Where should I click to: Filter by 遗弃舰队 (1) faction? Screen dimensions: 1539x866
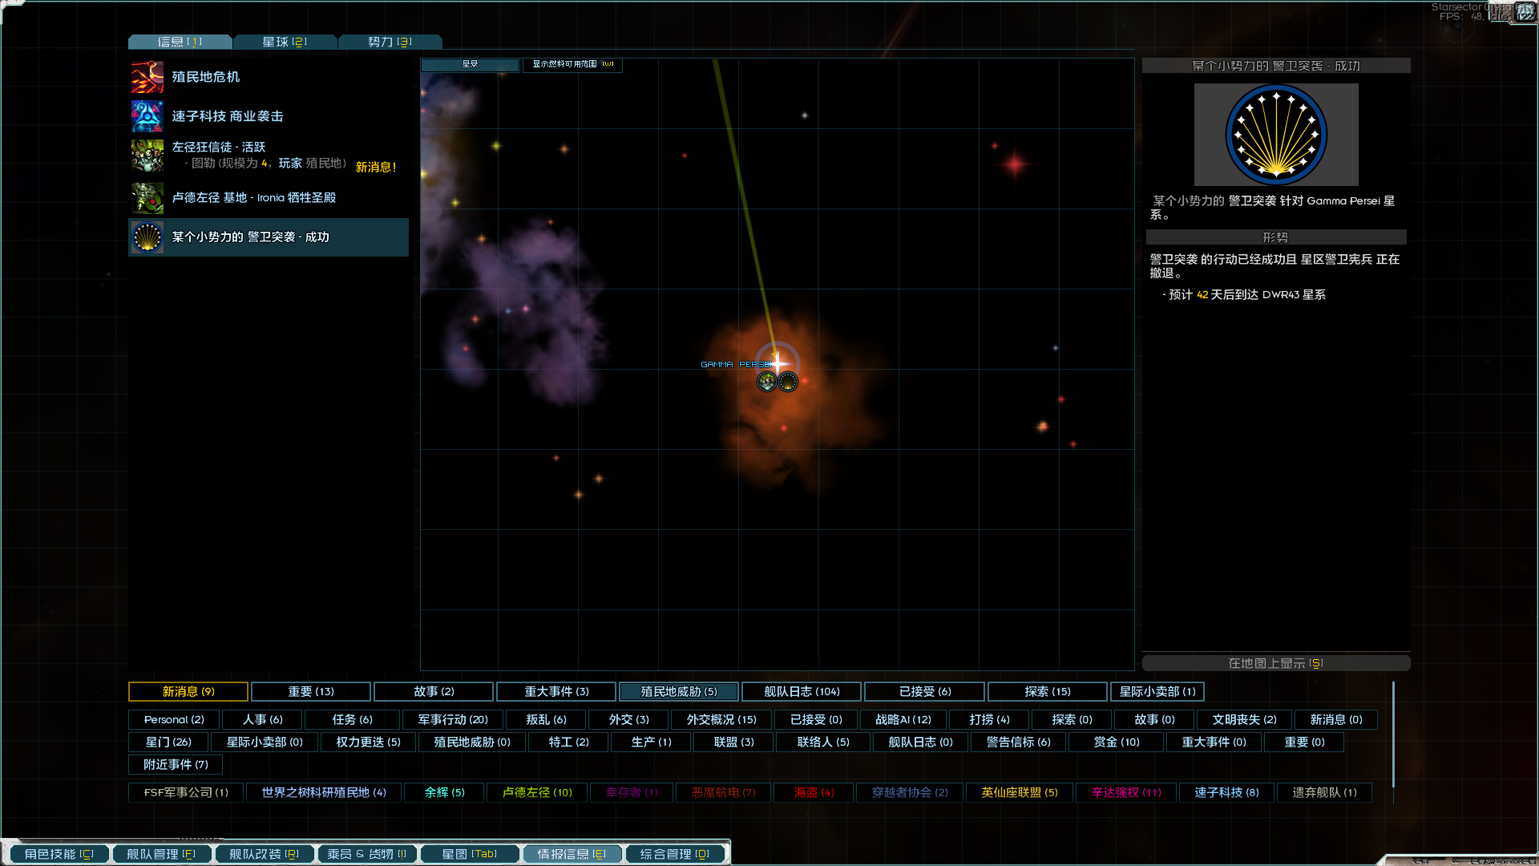pyautogui.click(x=1324, y=792)
